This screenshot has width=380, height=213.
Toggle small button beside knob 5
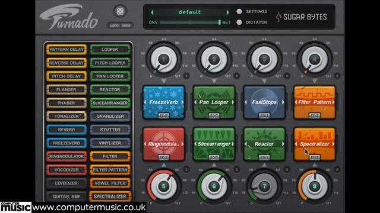pos(186,170)
